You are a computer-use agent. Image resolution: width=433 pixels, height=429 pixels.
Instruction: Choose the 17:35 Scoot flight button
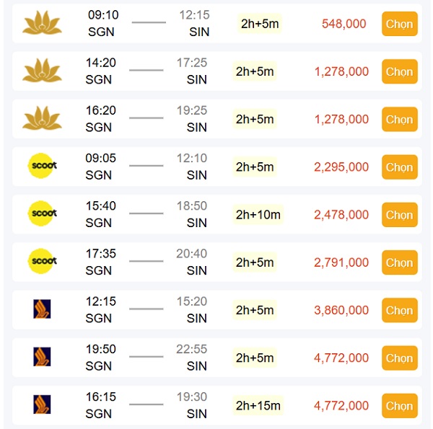pyautogui.click(x=399, y=262)
